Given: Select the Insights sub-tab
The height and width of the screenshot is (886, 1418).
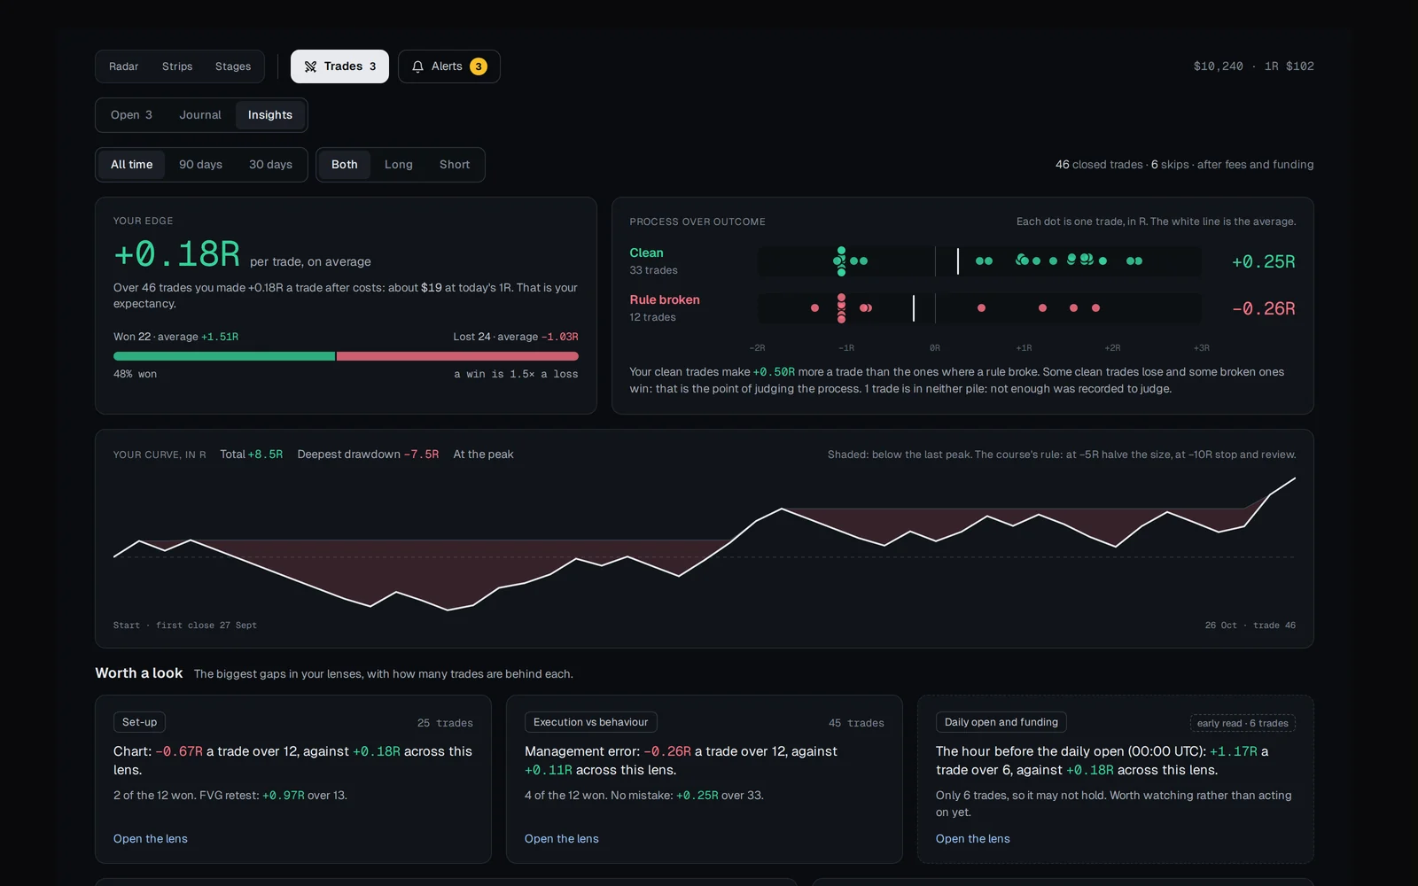Looking at the screenshot, I should click(270, 115).
